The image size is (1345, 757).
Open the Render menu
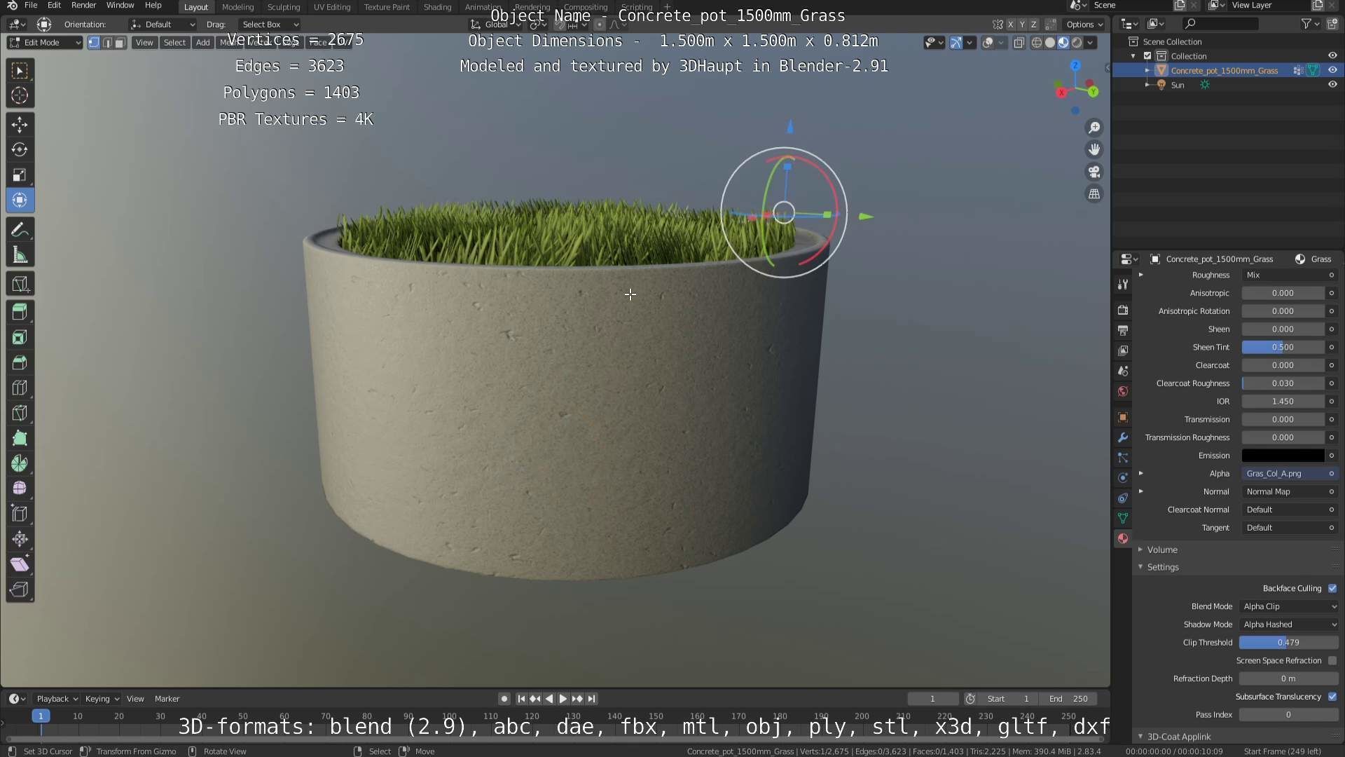pos(83,6)
